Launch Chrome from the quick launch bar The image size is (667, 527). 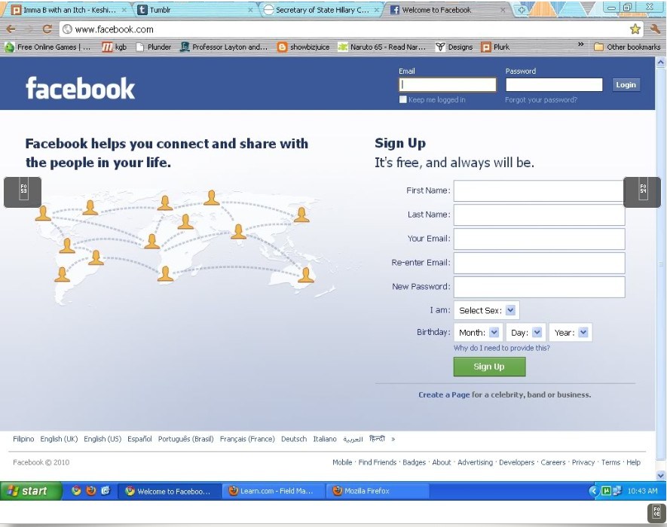pyautogui.click(x=76, y=491)
